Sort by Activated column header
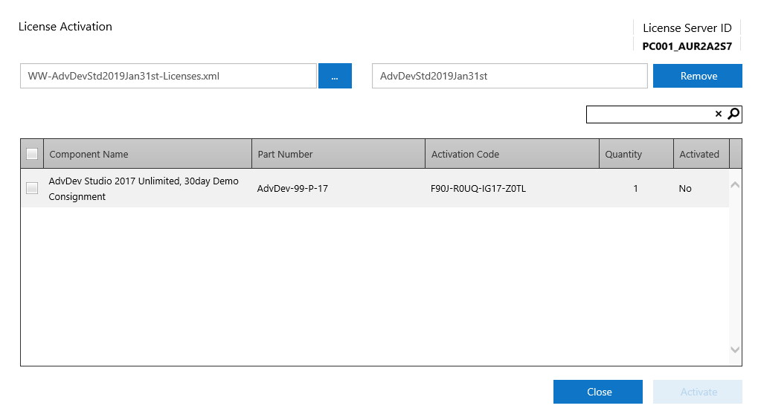 coord(701,154)
